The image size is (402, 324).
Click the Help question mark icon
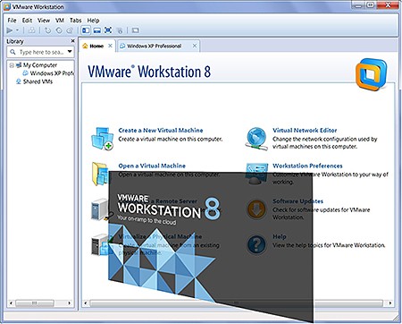tap(256, 244)
